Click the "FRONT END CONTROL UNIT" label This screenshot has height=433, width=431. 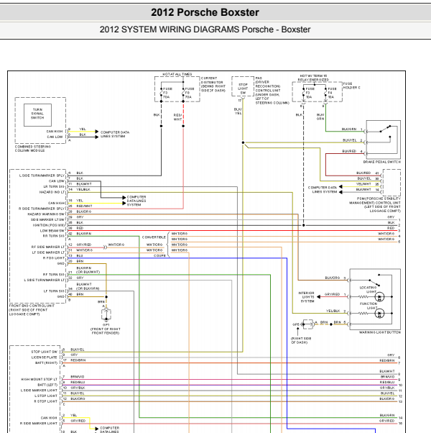tap(32, 310)
